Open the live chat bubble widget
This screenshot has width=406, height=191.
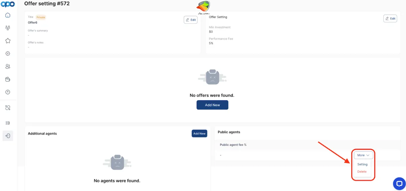[x=399, y=184]
